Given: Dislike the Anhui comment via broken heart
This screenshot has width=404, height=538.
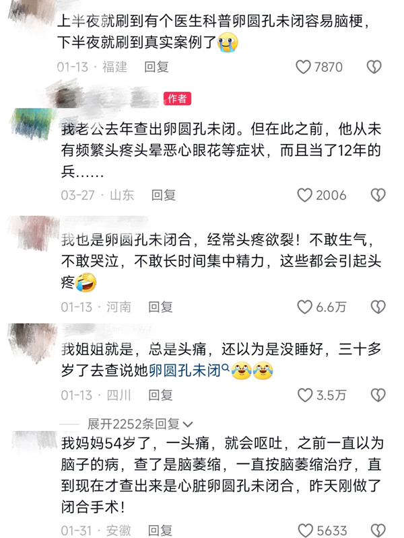Looking at the screenshot, I should (378, 530).
